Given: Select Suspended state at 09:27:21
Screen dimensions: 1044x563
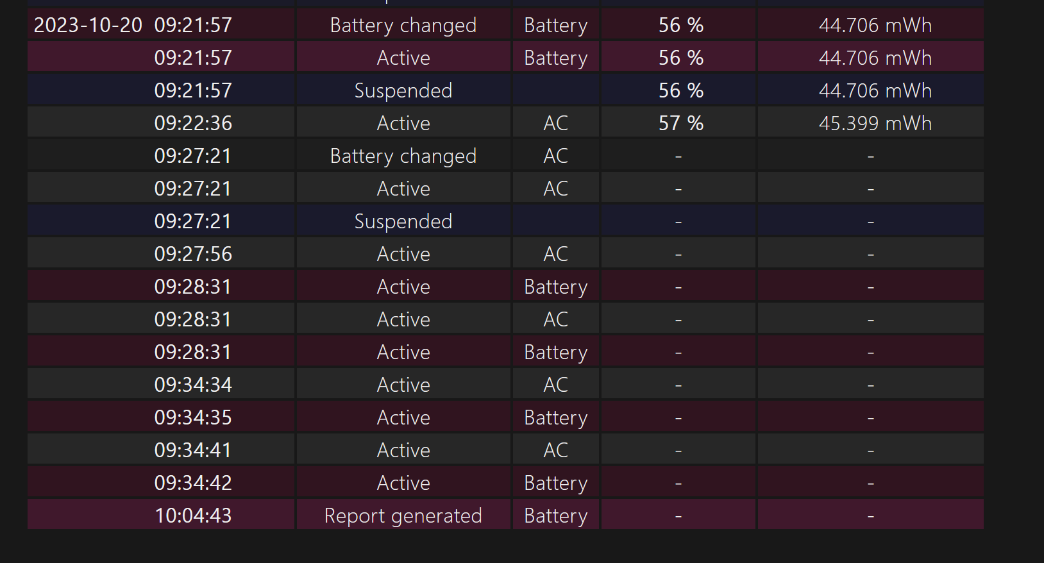Looking at the screenshot, I should [403, 221].
